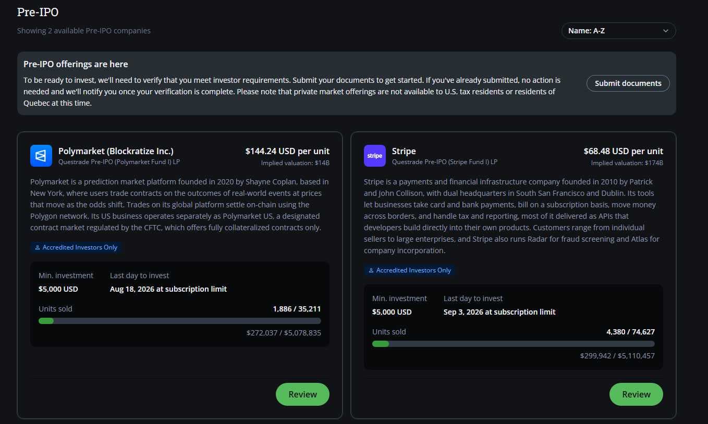Click Polymarket's 'Last day to invest' label

click(x=140, y=276)
